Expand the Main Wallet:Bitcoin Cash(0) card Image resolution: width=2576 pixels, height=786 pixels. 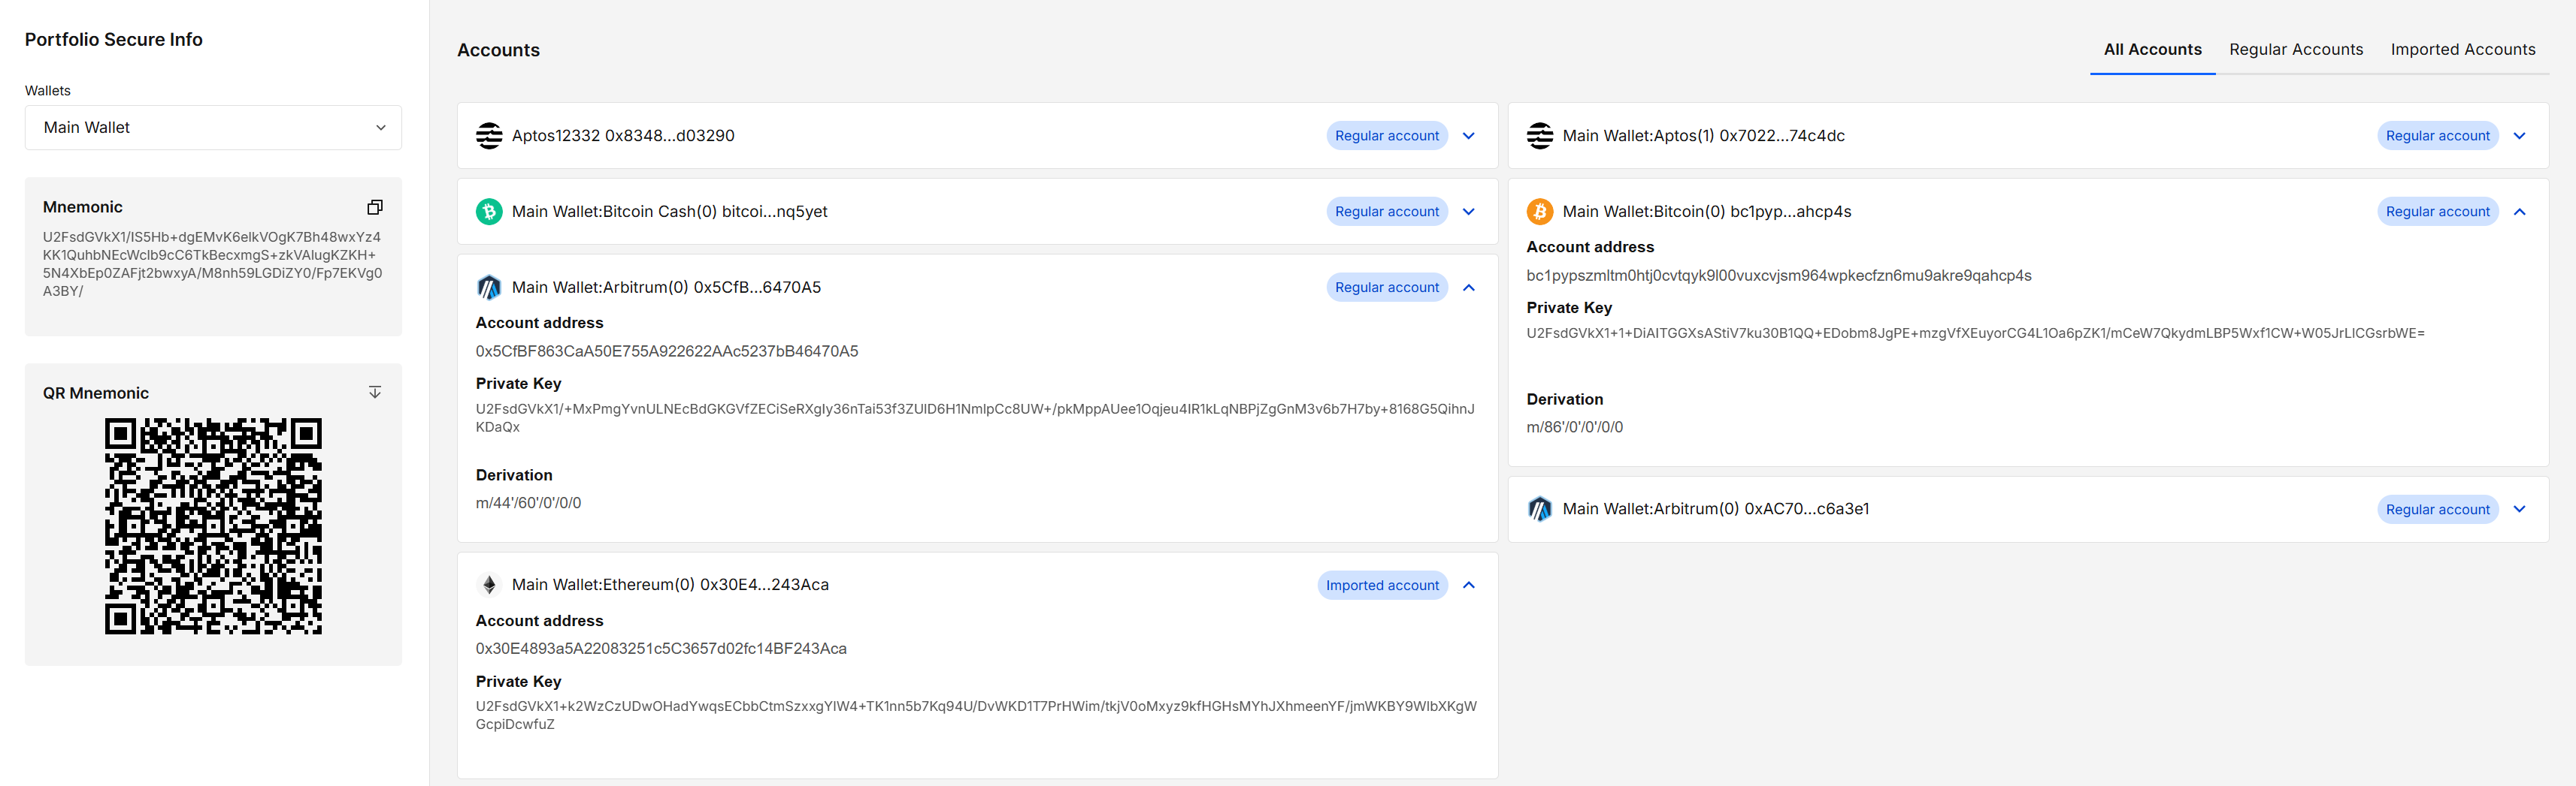[1468, 211]
